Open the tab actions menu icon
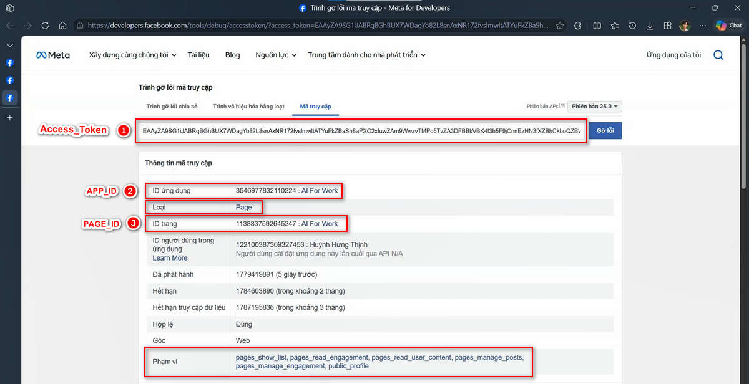The height and width of the screenshot is (384, 749). tap(9, 8)
